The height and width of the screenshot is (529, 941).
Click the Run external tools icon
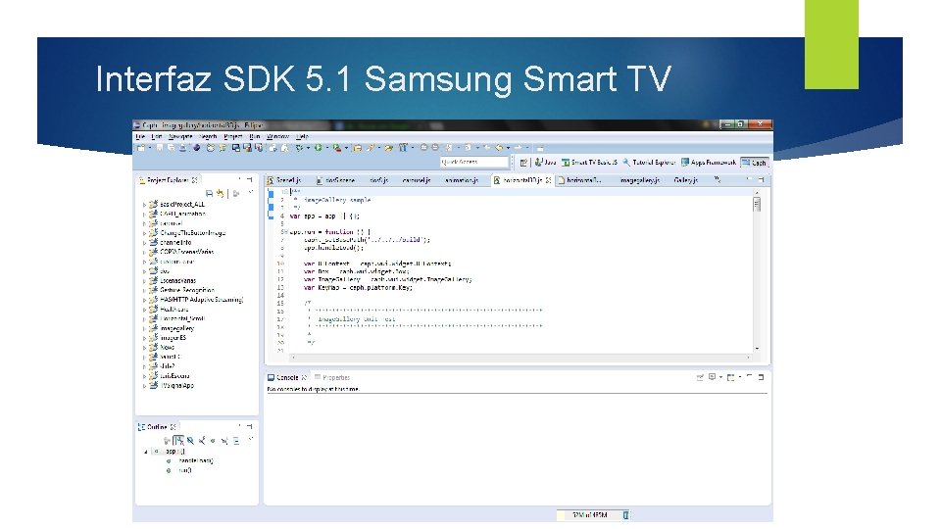(336, 148)
